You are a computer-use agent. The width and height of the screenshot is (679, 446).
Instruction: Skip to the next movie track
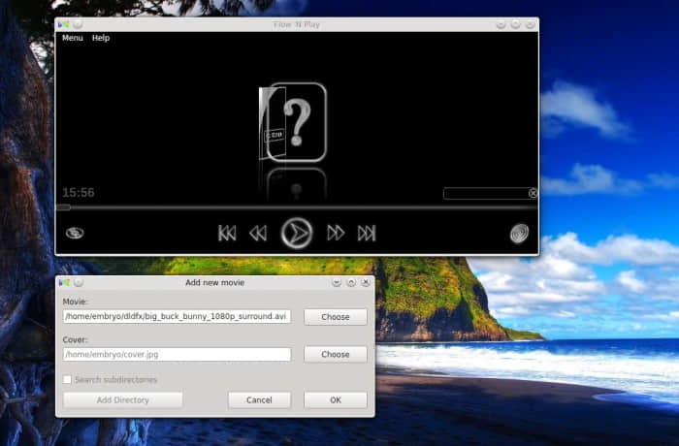(367, 234)
